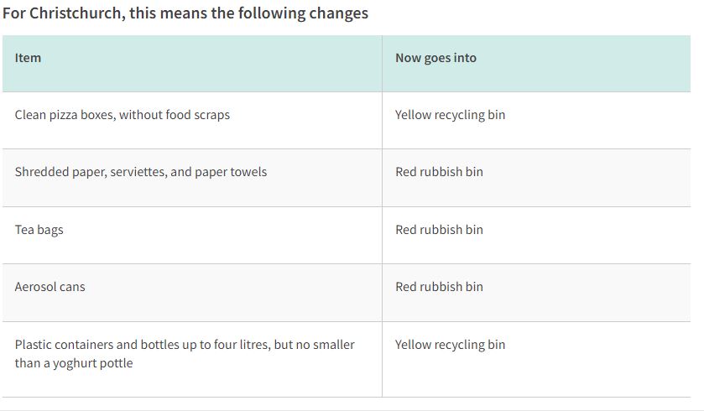The height and width of the screenshot is (411, 704).
Task: Click Red rubbish bin in shredded paper row
Action: [439, 172]
